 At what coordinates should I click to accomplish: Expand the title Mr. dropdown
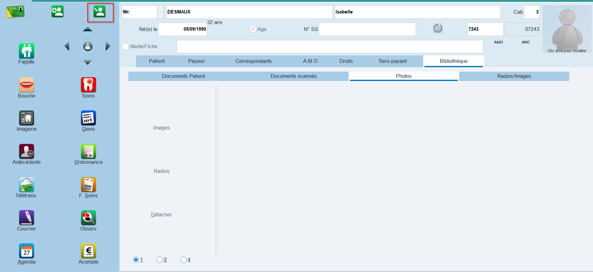(160, 12)
